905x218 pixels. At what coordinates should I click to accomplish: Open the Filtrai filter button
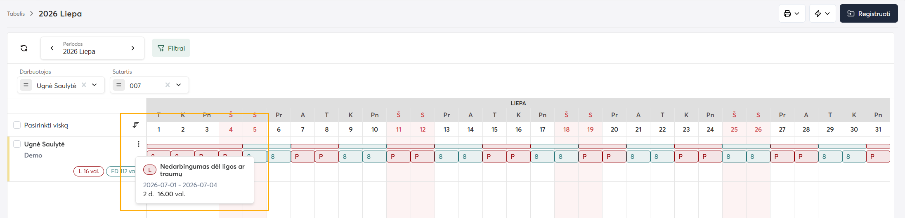[171, 48]
